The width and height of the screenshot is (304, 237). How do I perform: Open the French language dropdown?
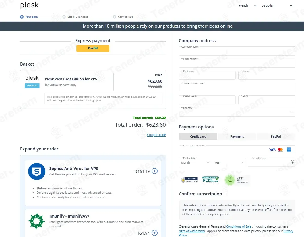248,5
